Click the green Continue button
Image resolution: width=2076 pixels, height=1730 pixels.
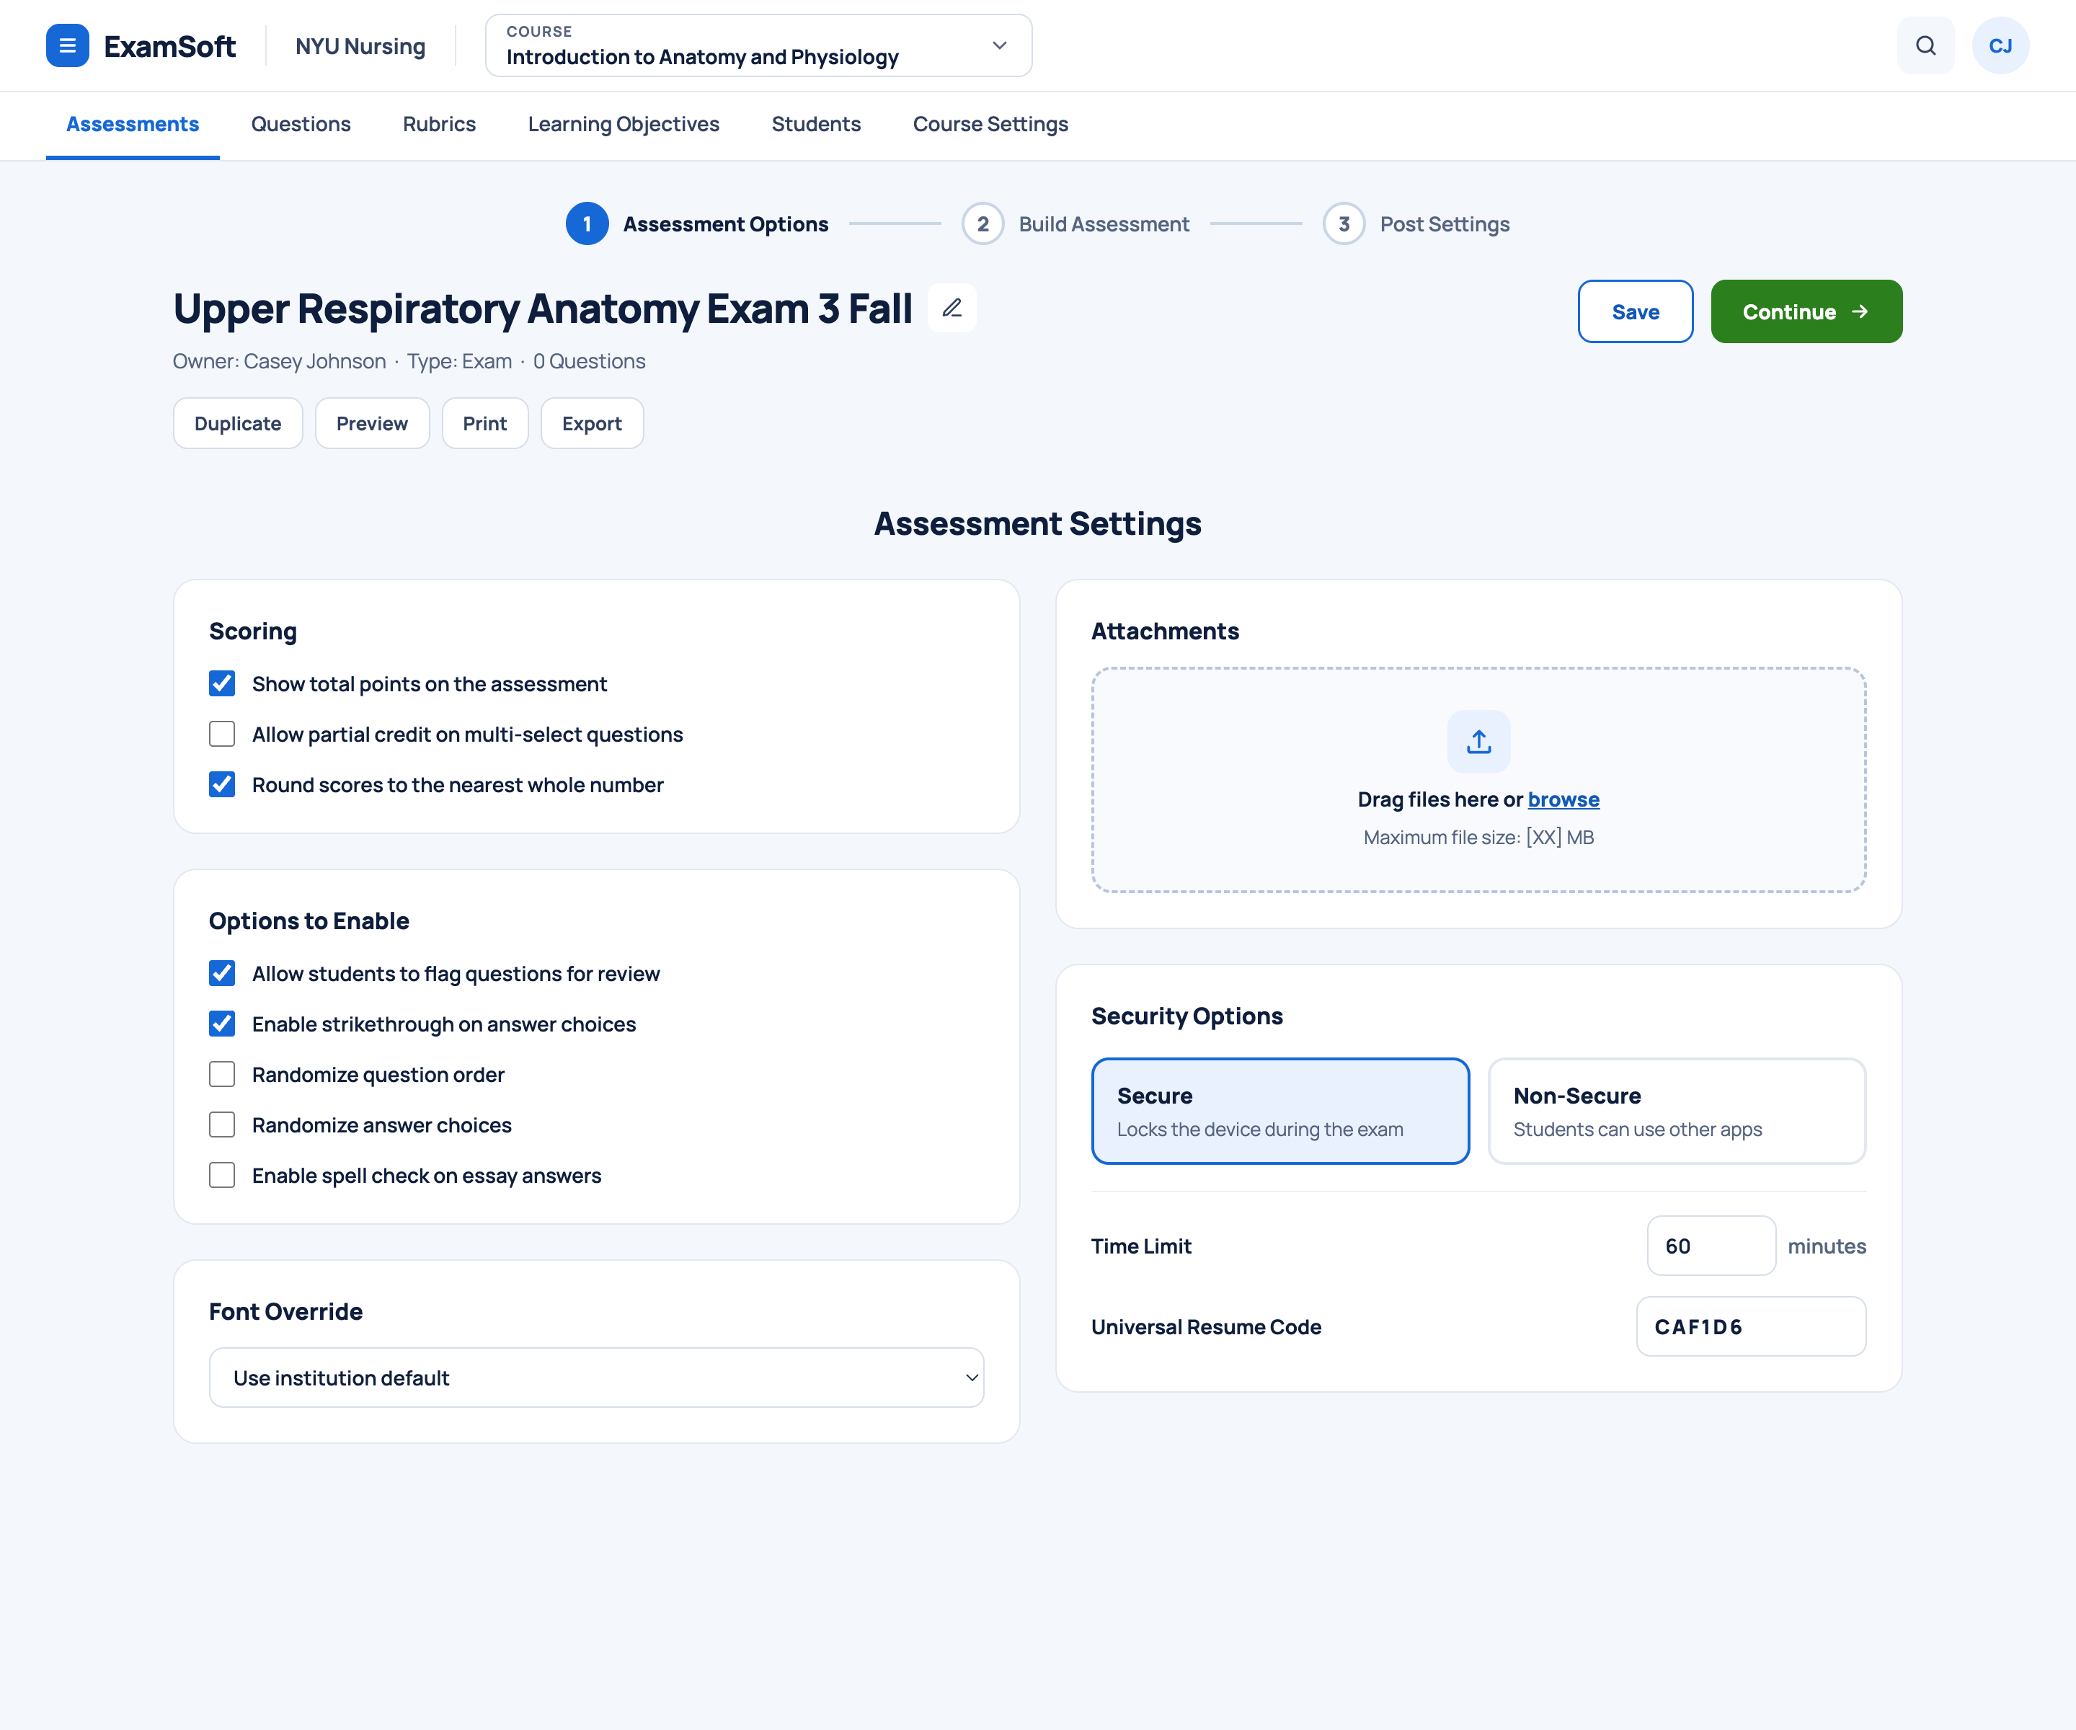click(x=1806, y=311)
